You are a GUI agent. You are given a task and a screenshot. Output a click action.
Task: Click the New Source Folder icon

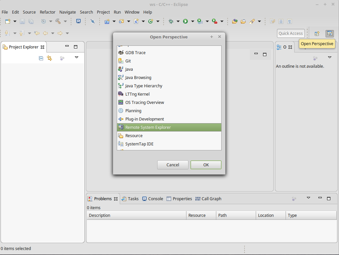(x=121, y=21)
